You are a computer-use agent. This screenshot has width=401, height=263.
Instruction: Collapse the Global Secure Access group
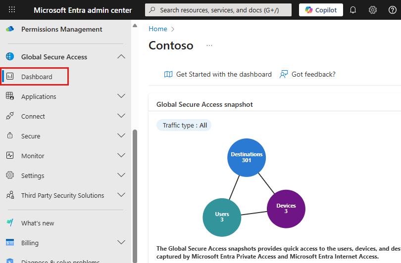[121, 57]
